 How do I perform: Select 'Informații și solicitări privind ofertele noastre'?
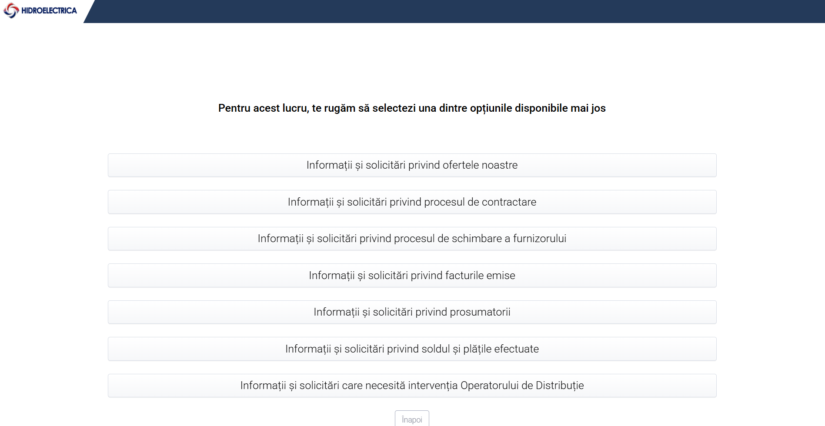[x=412, y=165]
